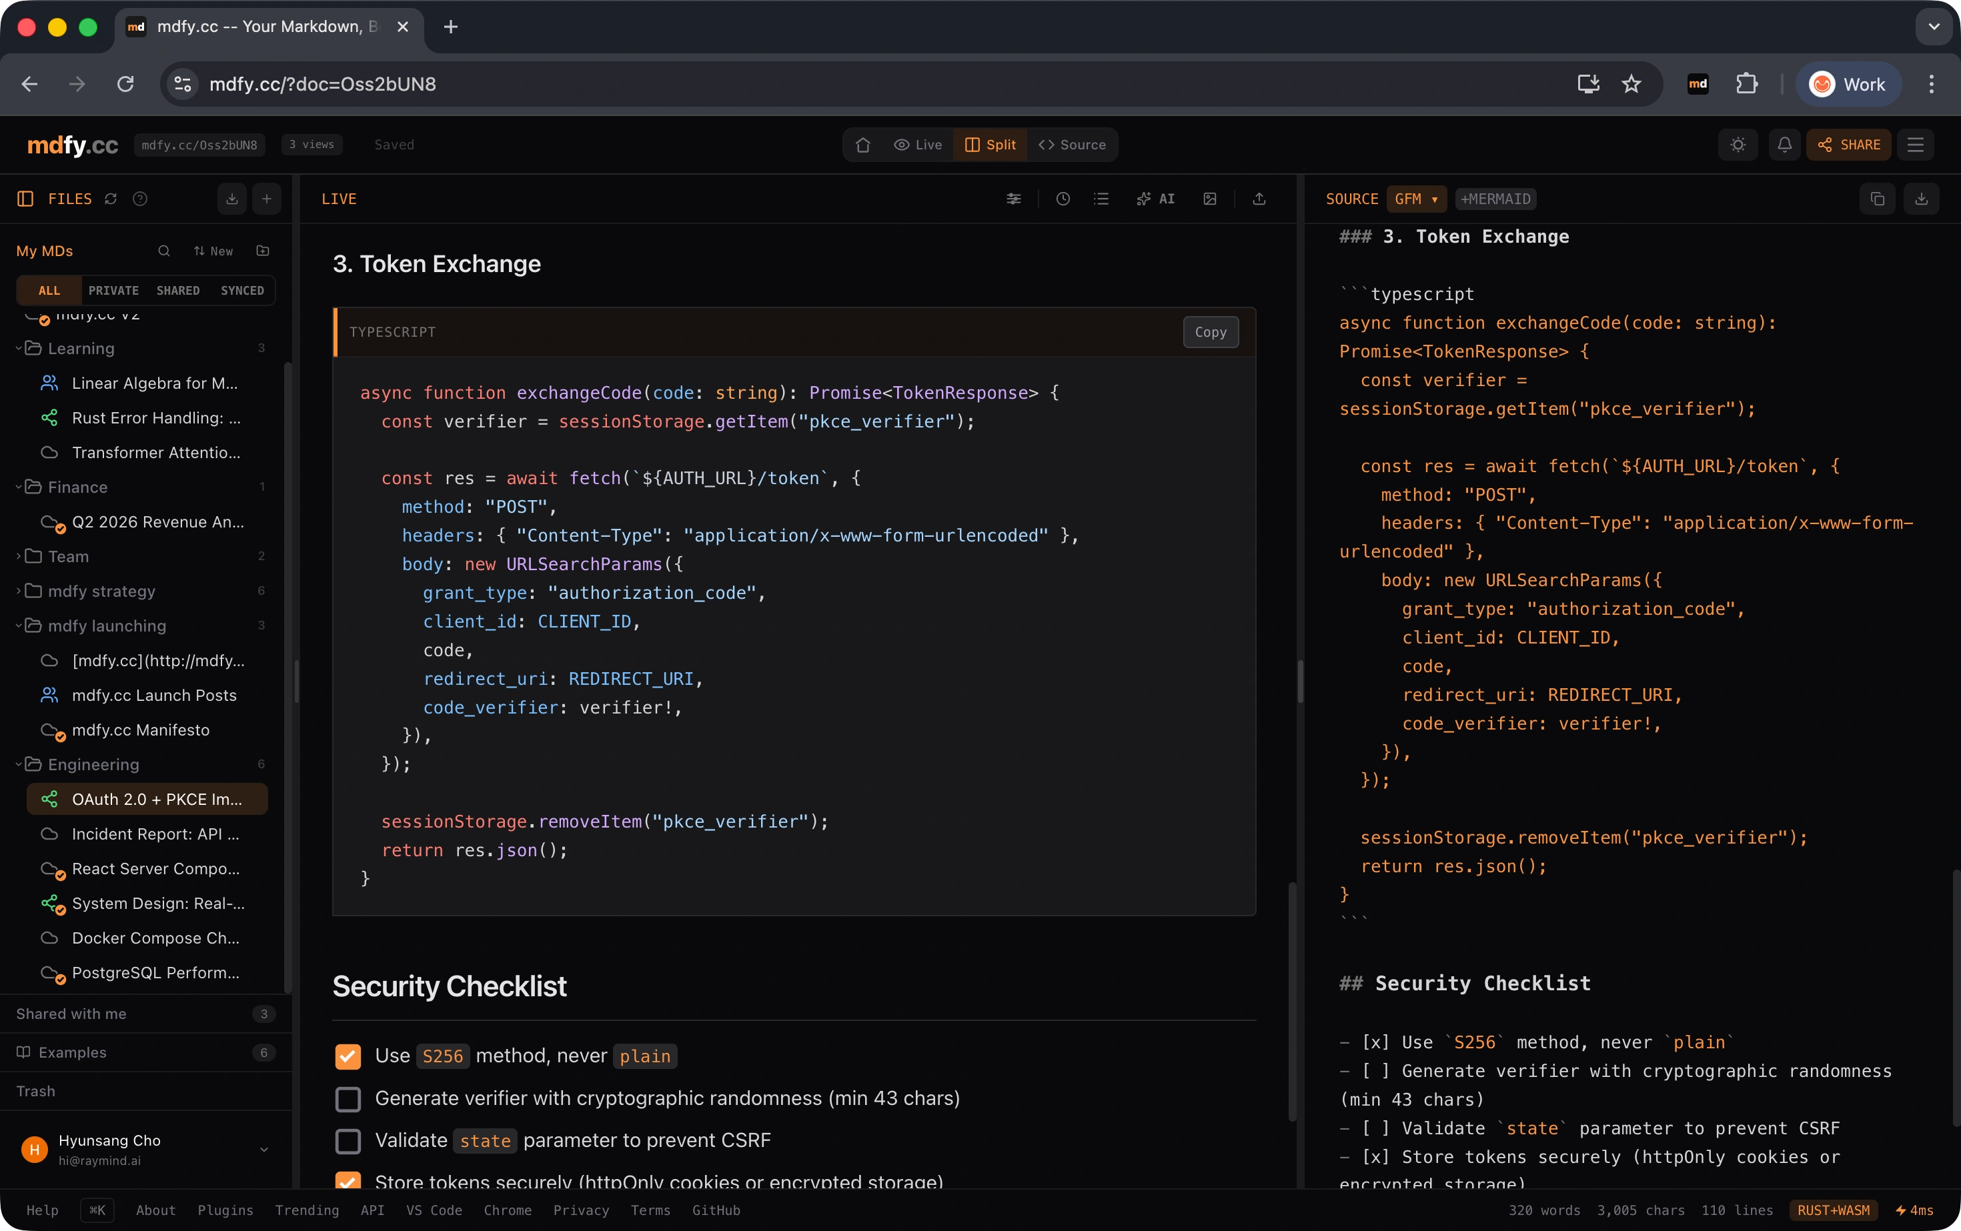Viewport: 1961px width, 1231px height.
Task: Search My MDs with magnifier icon
Action: point(163,251)
